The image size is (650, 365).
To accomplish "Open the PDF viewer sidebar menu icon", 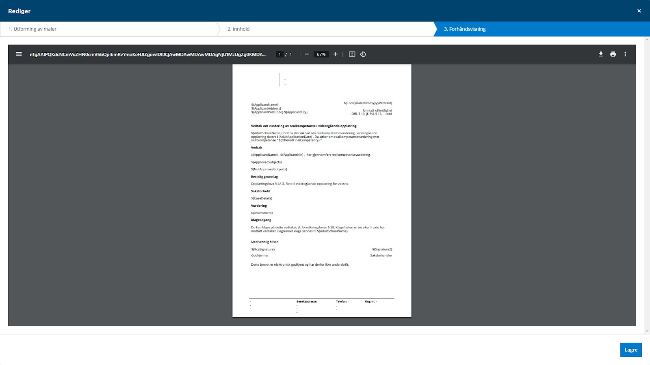I will 19,54.
